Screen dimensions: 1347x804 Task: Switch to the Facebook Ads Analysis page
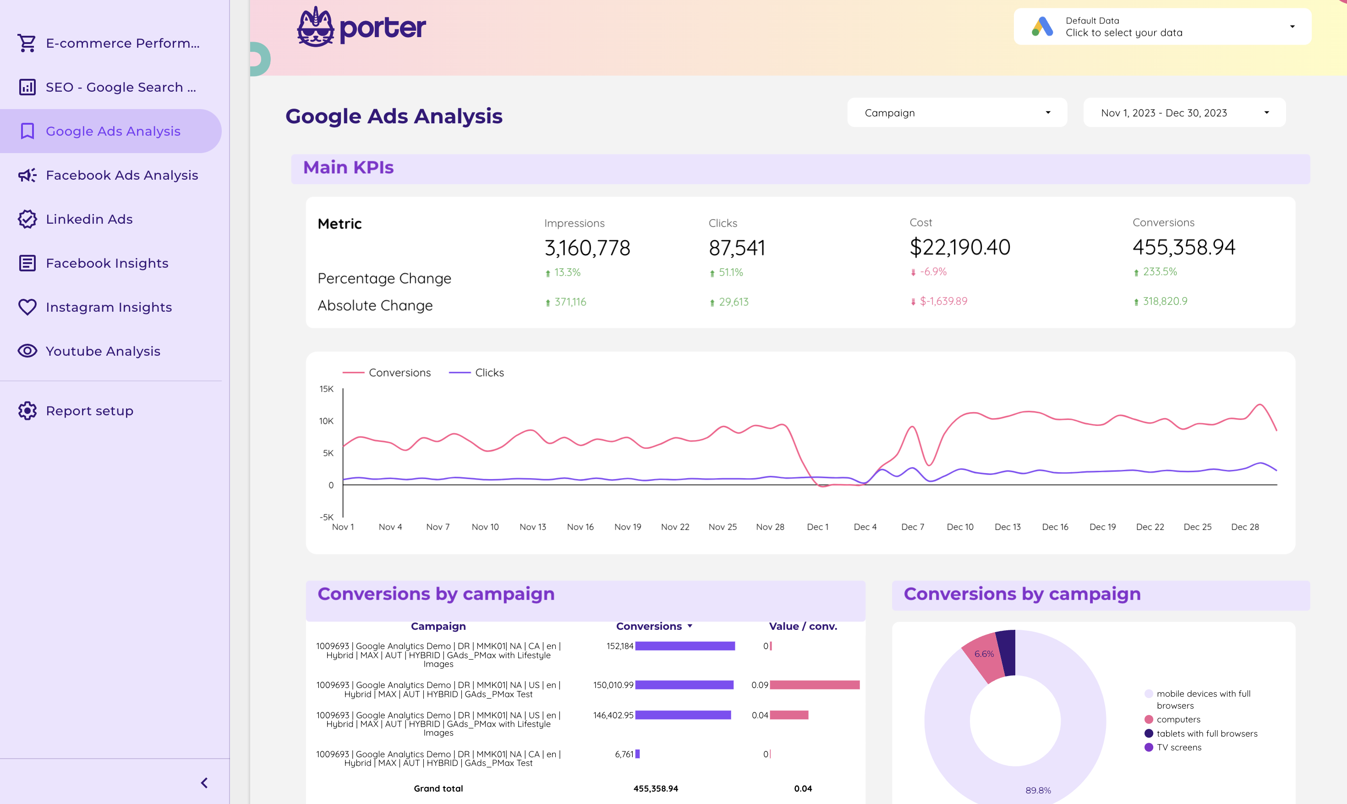coord(122,175)
